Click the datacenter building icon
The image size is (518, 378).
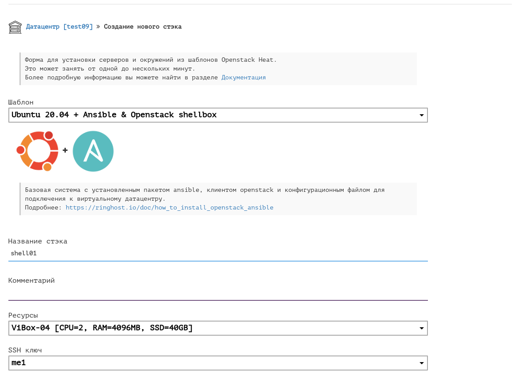(15, 27)
